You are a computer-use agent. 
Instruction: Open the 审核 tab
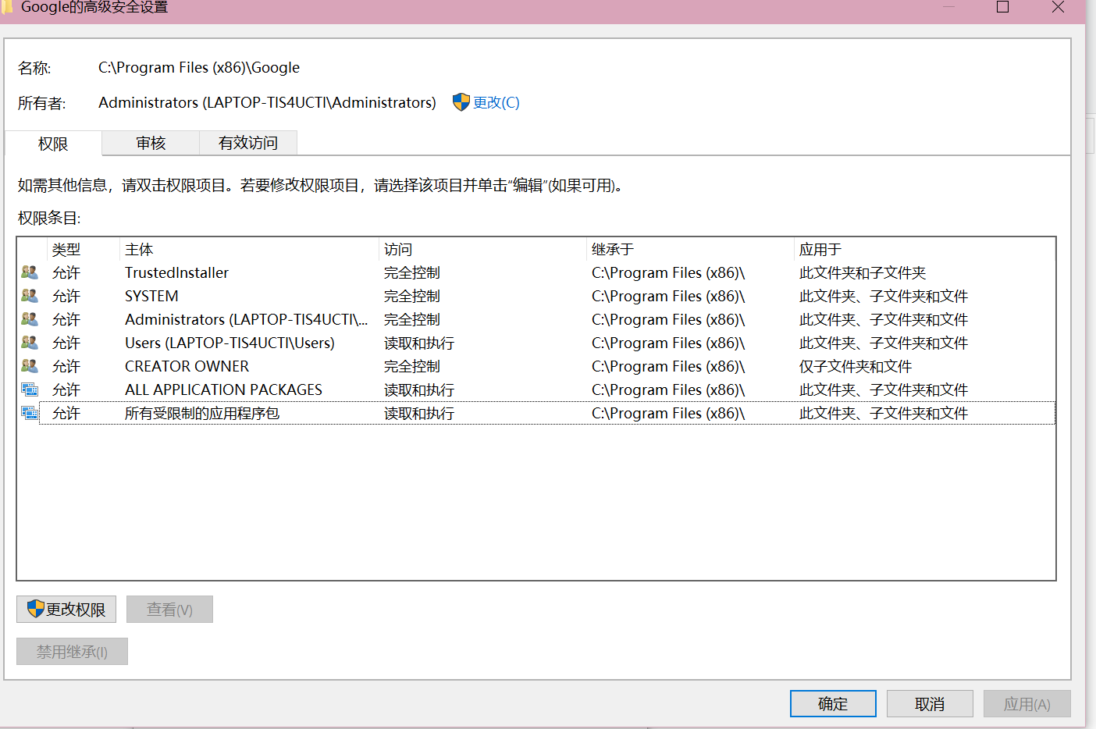151,143
